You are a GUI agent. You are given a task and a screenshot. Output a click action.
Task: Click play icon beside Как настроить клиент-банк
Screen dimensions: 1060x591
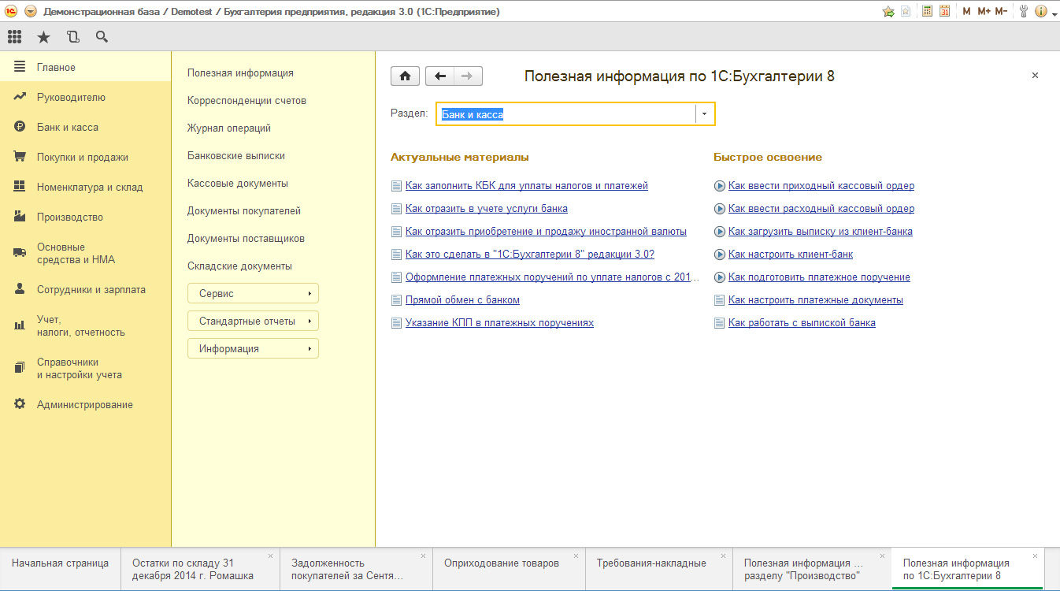719,255
